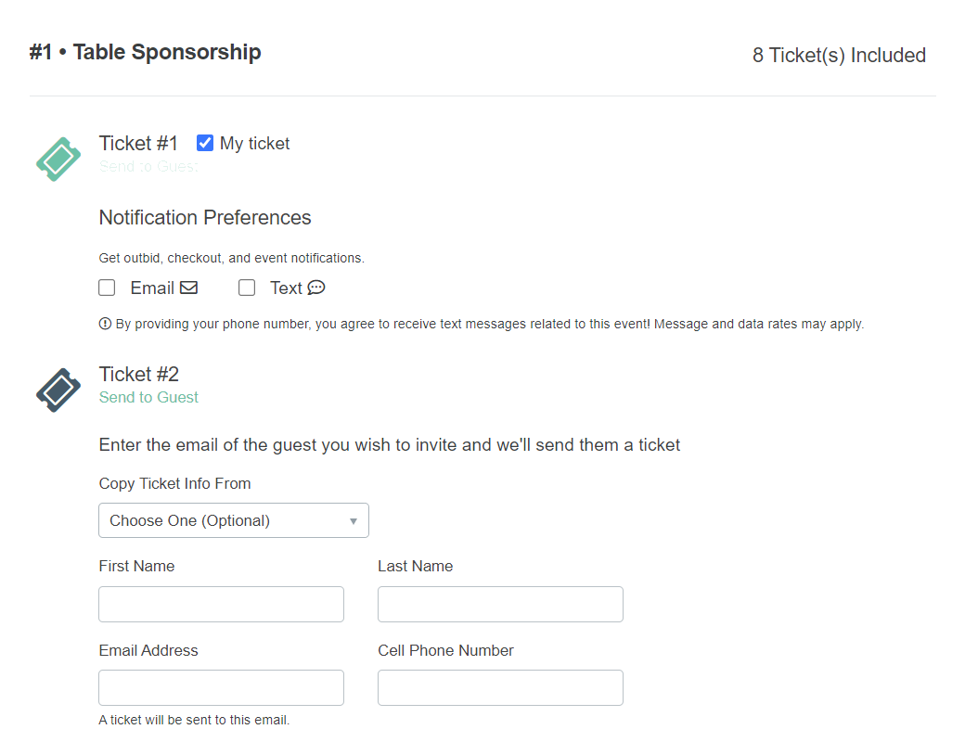965x742 pixels.
Task: Click the speech bubble icon beside Text
Action: [316, 288]
